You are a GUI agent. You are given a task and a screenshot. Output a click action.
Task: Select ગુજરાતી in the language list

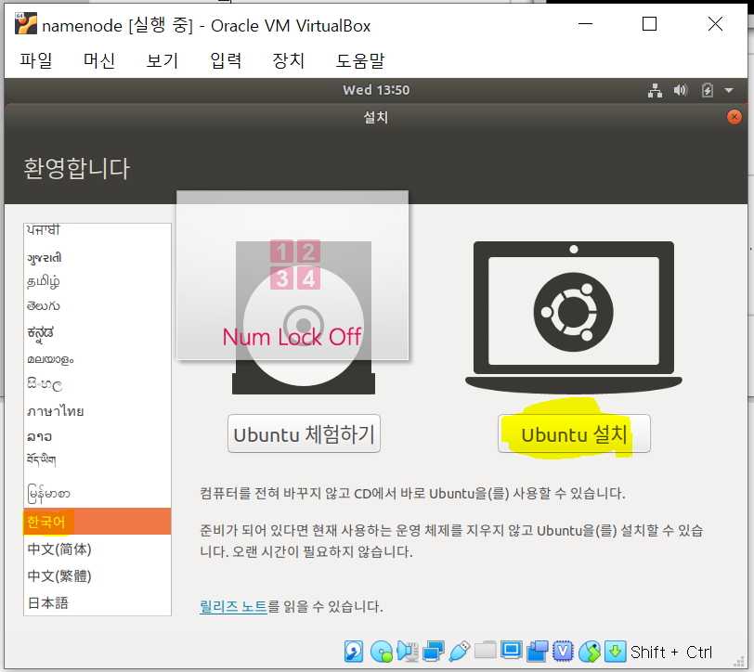(x=97, y=258)
